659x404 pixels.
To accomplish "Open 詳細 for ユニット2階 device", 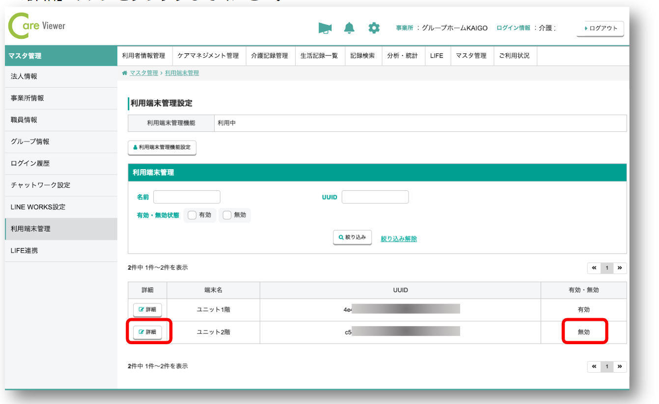I will click(x=147, y=332).
